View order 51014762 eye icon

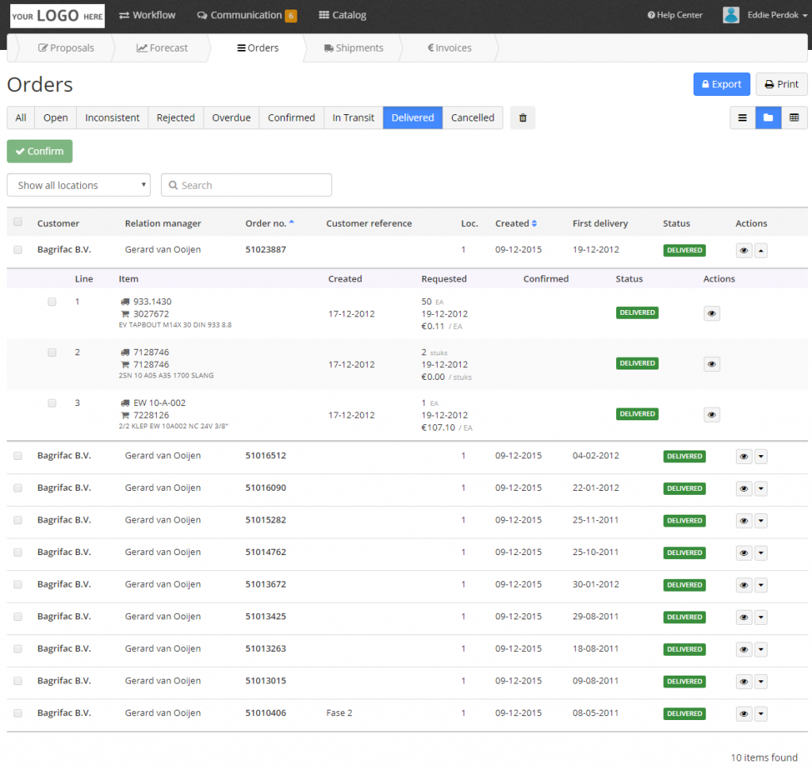(x=744, y=553)
